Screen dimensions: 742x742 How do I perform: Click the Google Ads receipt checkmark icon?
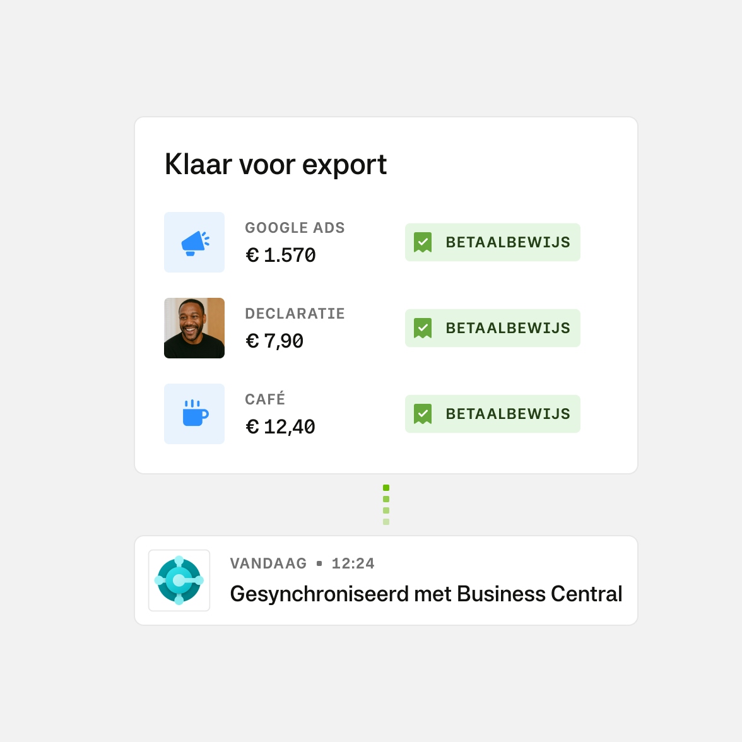coord(423,242)
